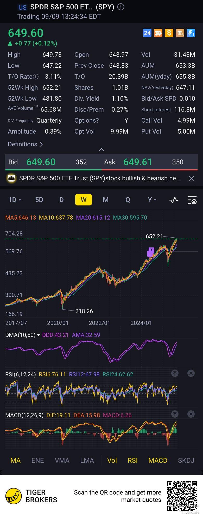Switch to the M monthly chart tab

(106, 200)
